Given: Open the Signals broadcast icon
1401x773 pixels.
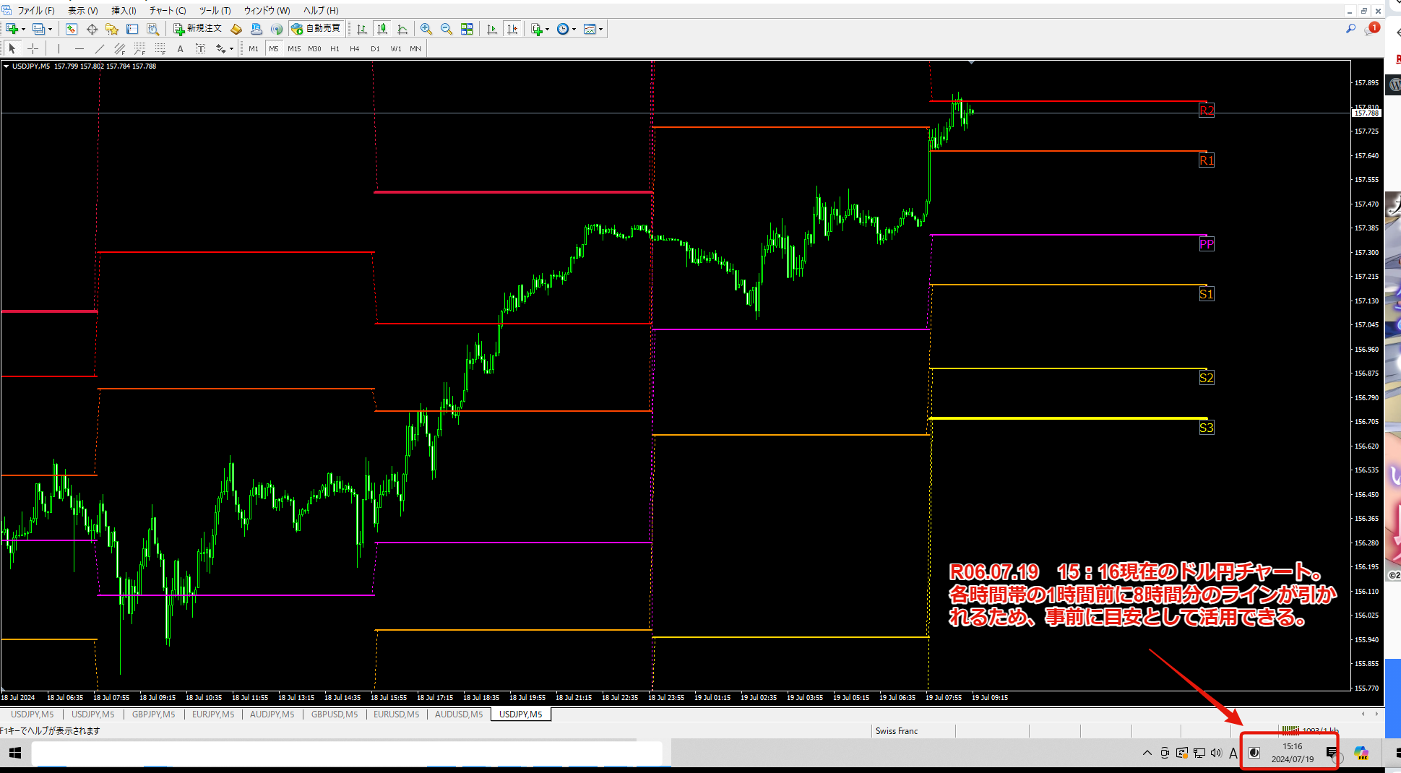Looking at the screenshot, I should [277, 29].
